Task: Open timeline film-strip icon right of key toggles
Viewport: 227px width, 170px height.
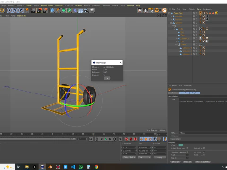Action: (165, 139)
